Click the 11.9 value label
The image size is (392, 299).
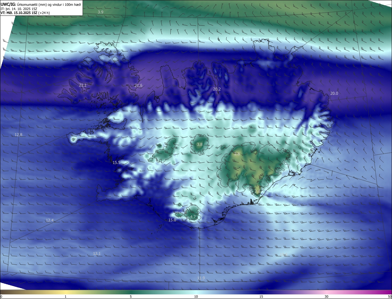coord(201,278)
